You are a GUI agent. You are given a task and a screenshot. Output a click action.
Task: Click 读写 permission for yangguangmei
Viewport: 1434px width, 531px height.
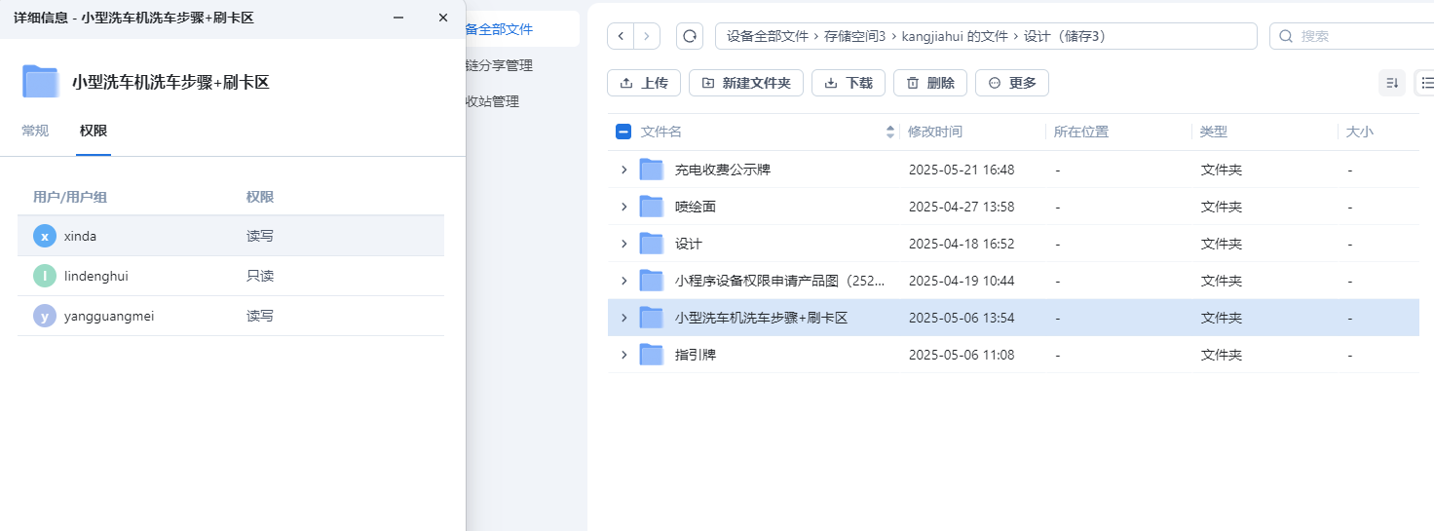pos(260,316)
